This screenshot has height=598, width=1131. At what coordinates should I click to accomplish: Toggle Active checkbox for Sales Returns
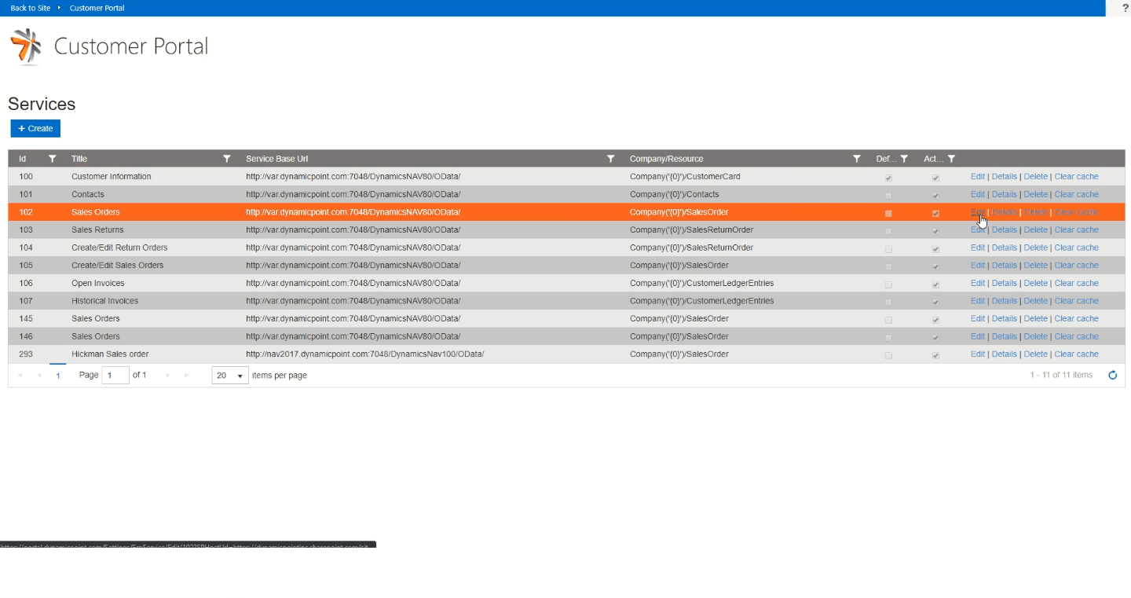point(935,231)
